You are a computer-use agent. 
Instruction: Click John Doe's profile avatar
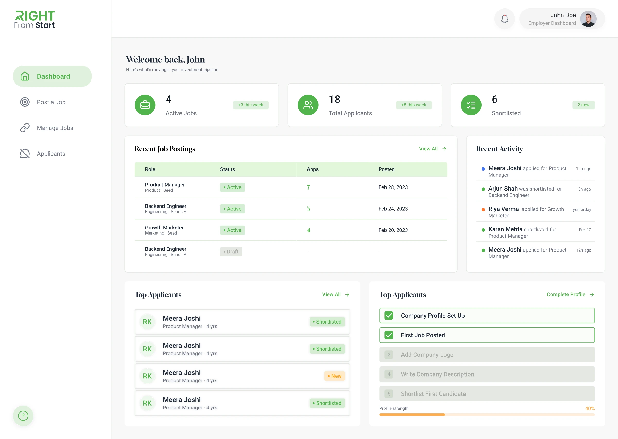click(588, 19)
